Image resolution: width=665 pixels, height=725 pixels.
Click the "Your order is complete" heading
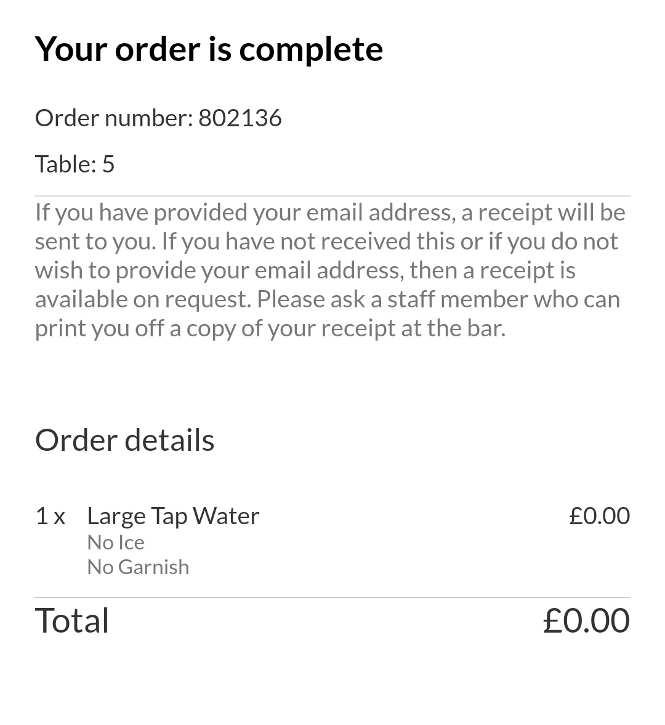click(x=209, y=49)
